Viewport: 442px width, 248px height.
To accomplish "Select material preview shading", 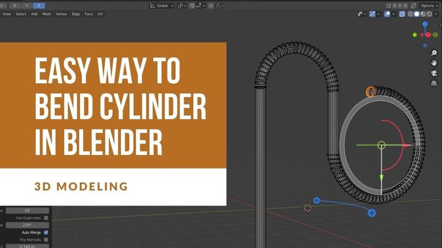I will [x=423, y=14].
